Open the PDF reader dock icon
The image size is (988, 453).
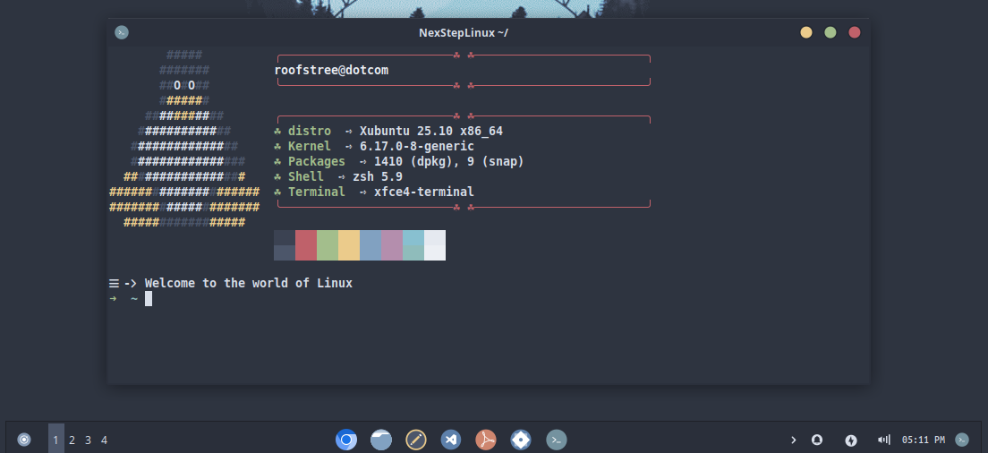[x=486, y=440]
